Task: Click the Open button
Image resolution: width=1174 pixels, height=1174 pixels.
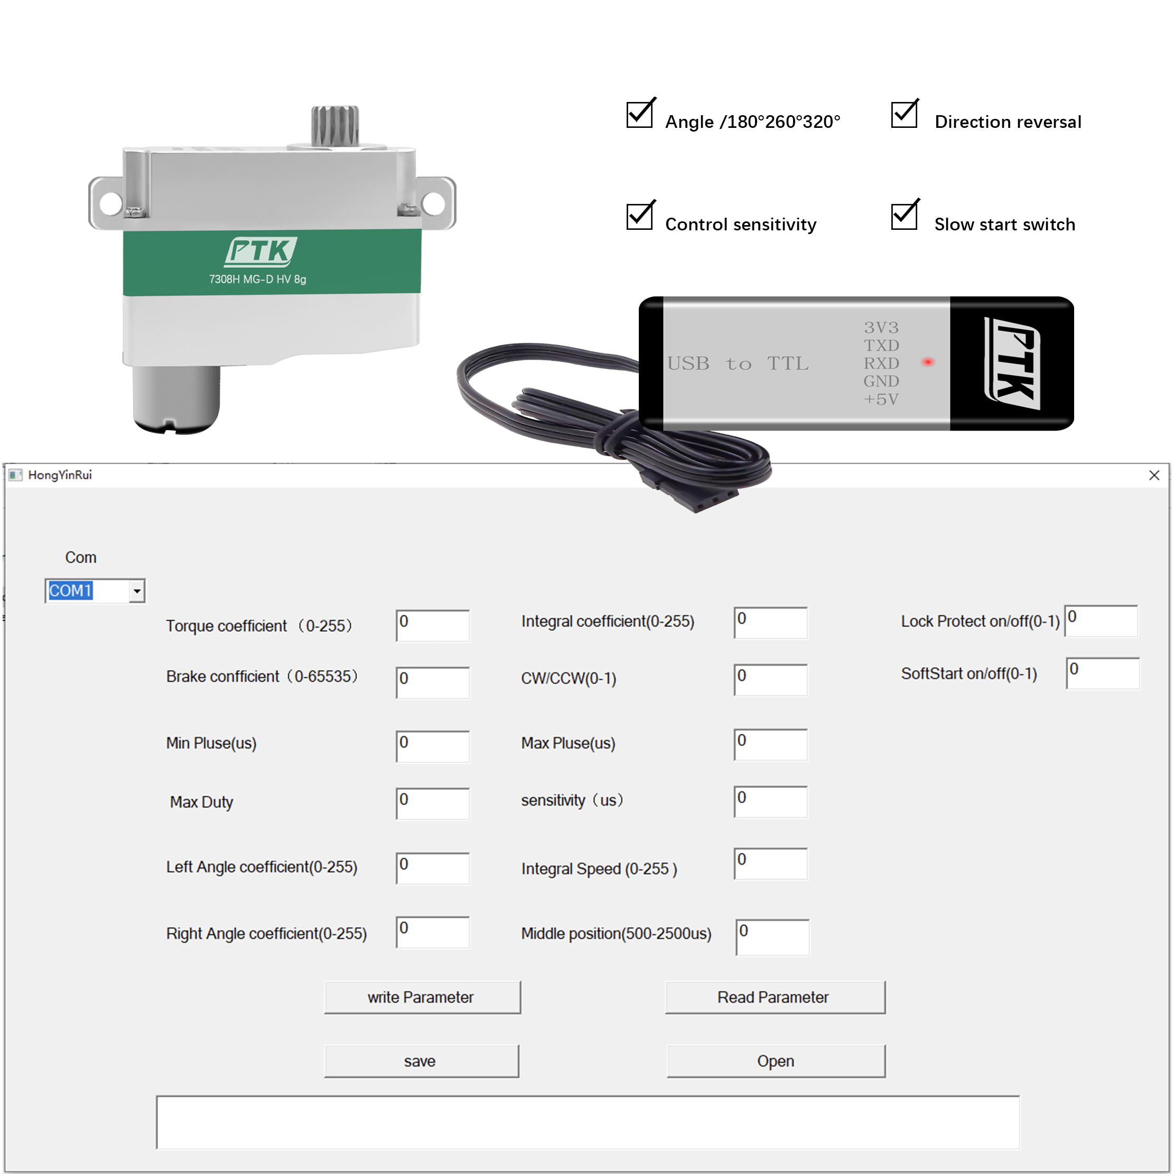Action: pos(776,1061)
